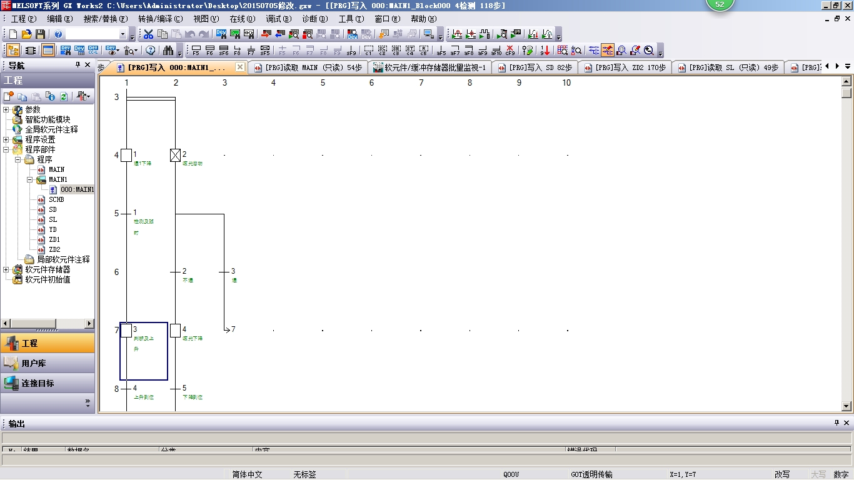This screenshot has height=480, width=854.
Task: Click the F6 block start step icon
Action: coord(209,51)
